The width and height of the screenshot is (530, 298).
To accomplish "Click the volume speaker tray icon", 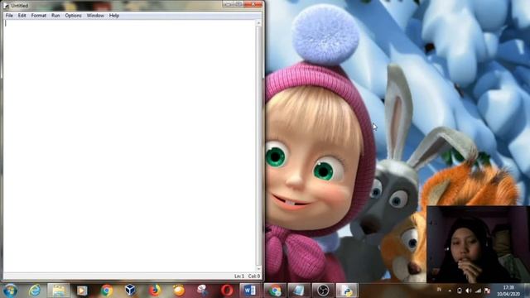I will click(469, 291).
